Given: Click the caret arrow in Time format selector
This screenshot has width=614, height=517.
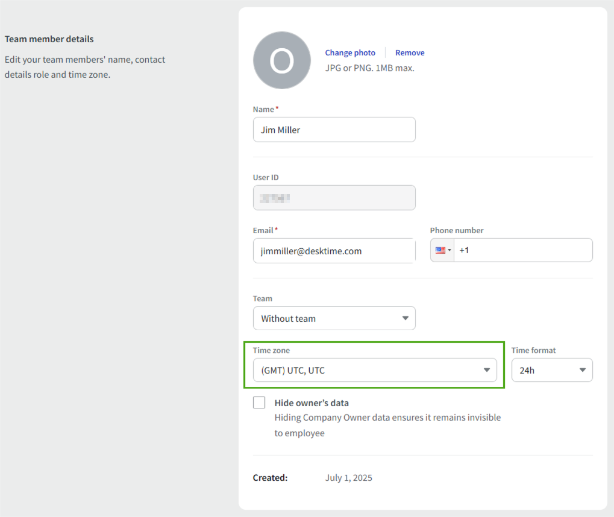Looking at the screenshot, I should [582, 370].
